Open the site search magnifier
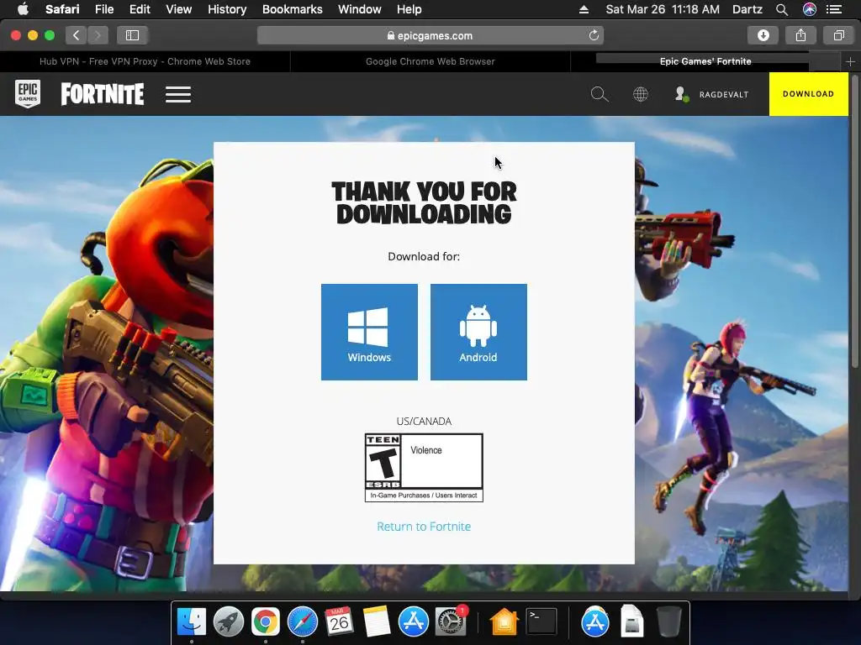The width and height of the screenshot is (861, 645). click(599, 94)
